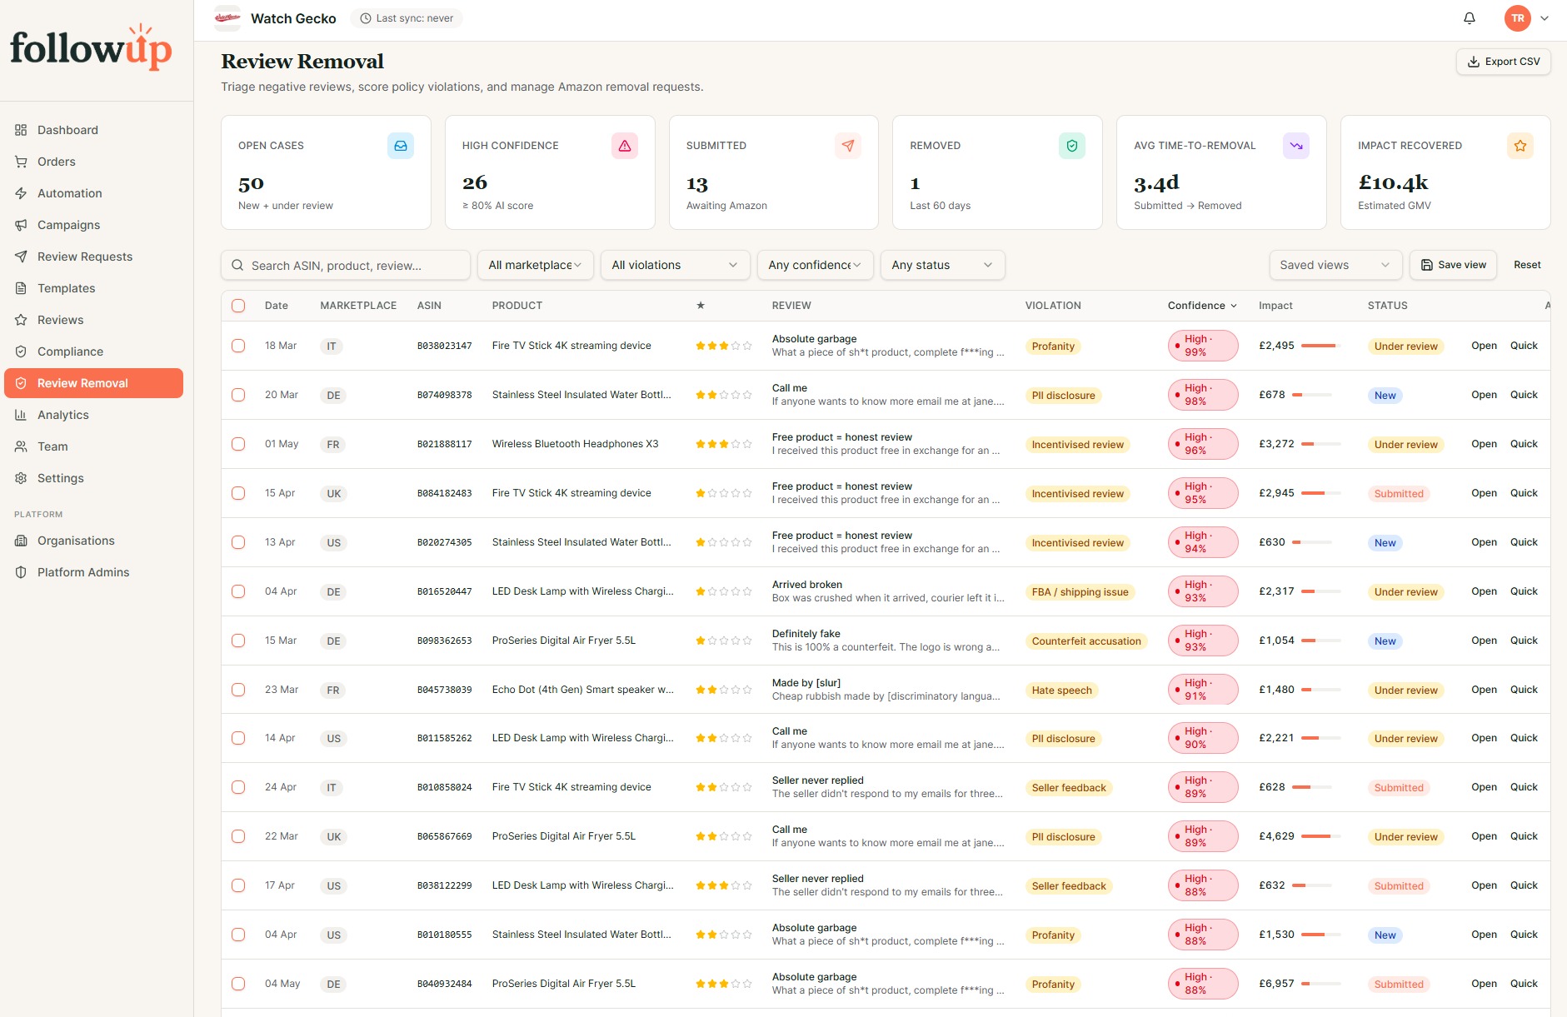Check the Echo Dot row checkbox
This screenshot has height=1017, width=1567.
(238, 690)
